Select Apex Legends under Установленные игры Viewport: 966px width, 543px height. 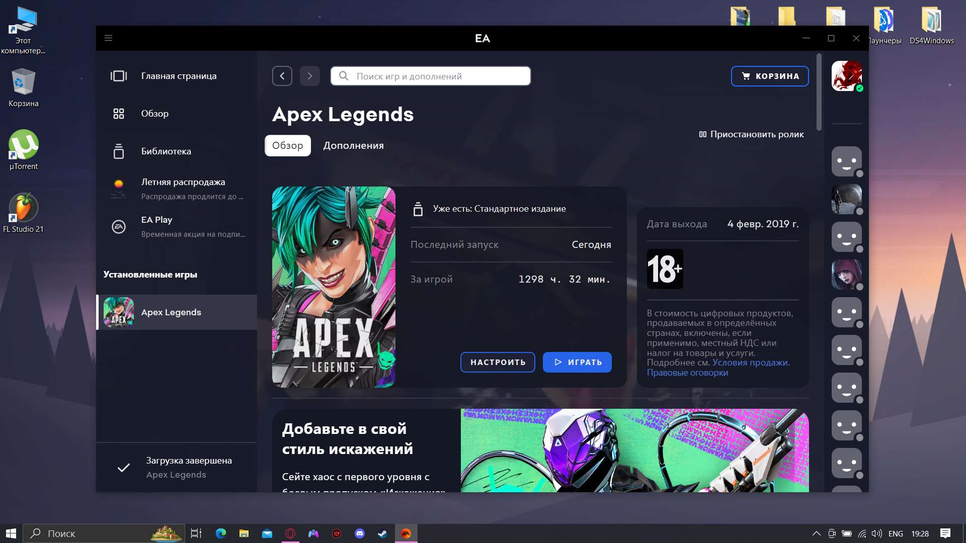(x=170, y=312)
